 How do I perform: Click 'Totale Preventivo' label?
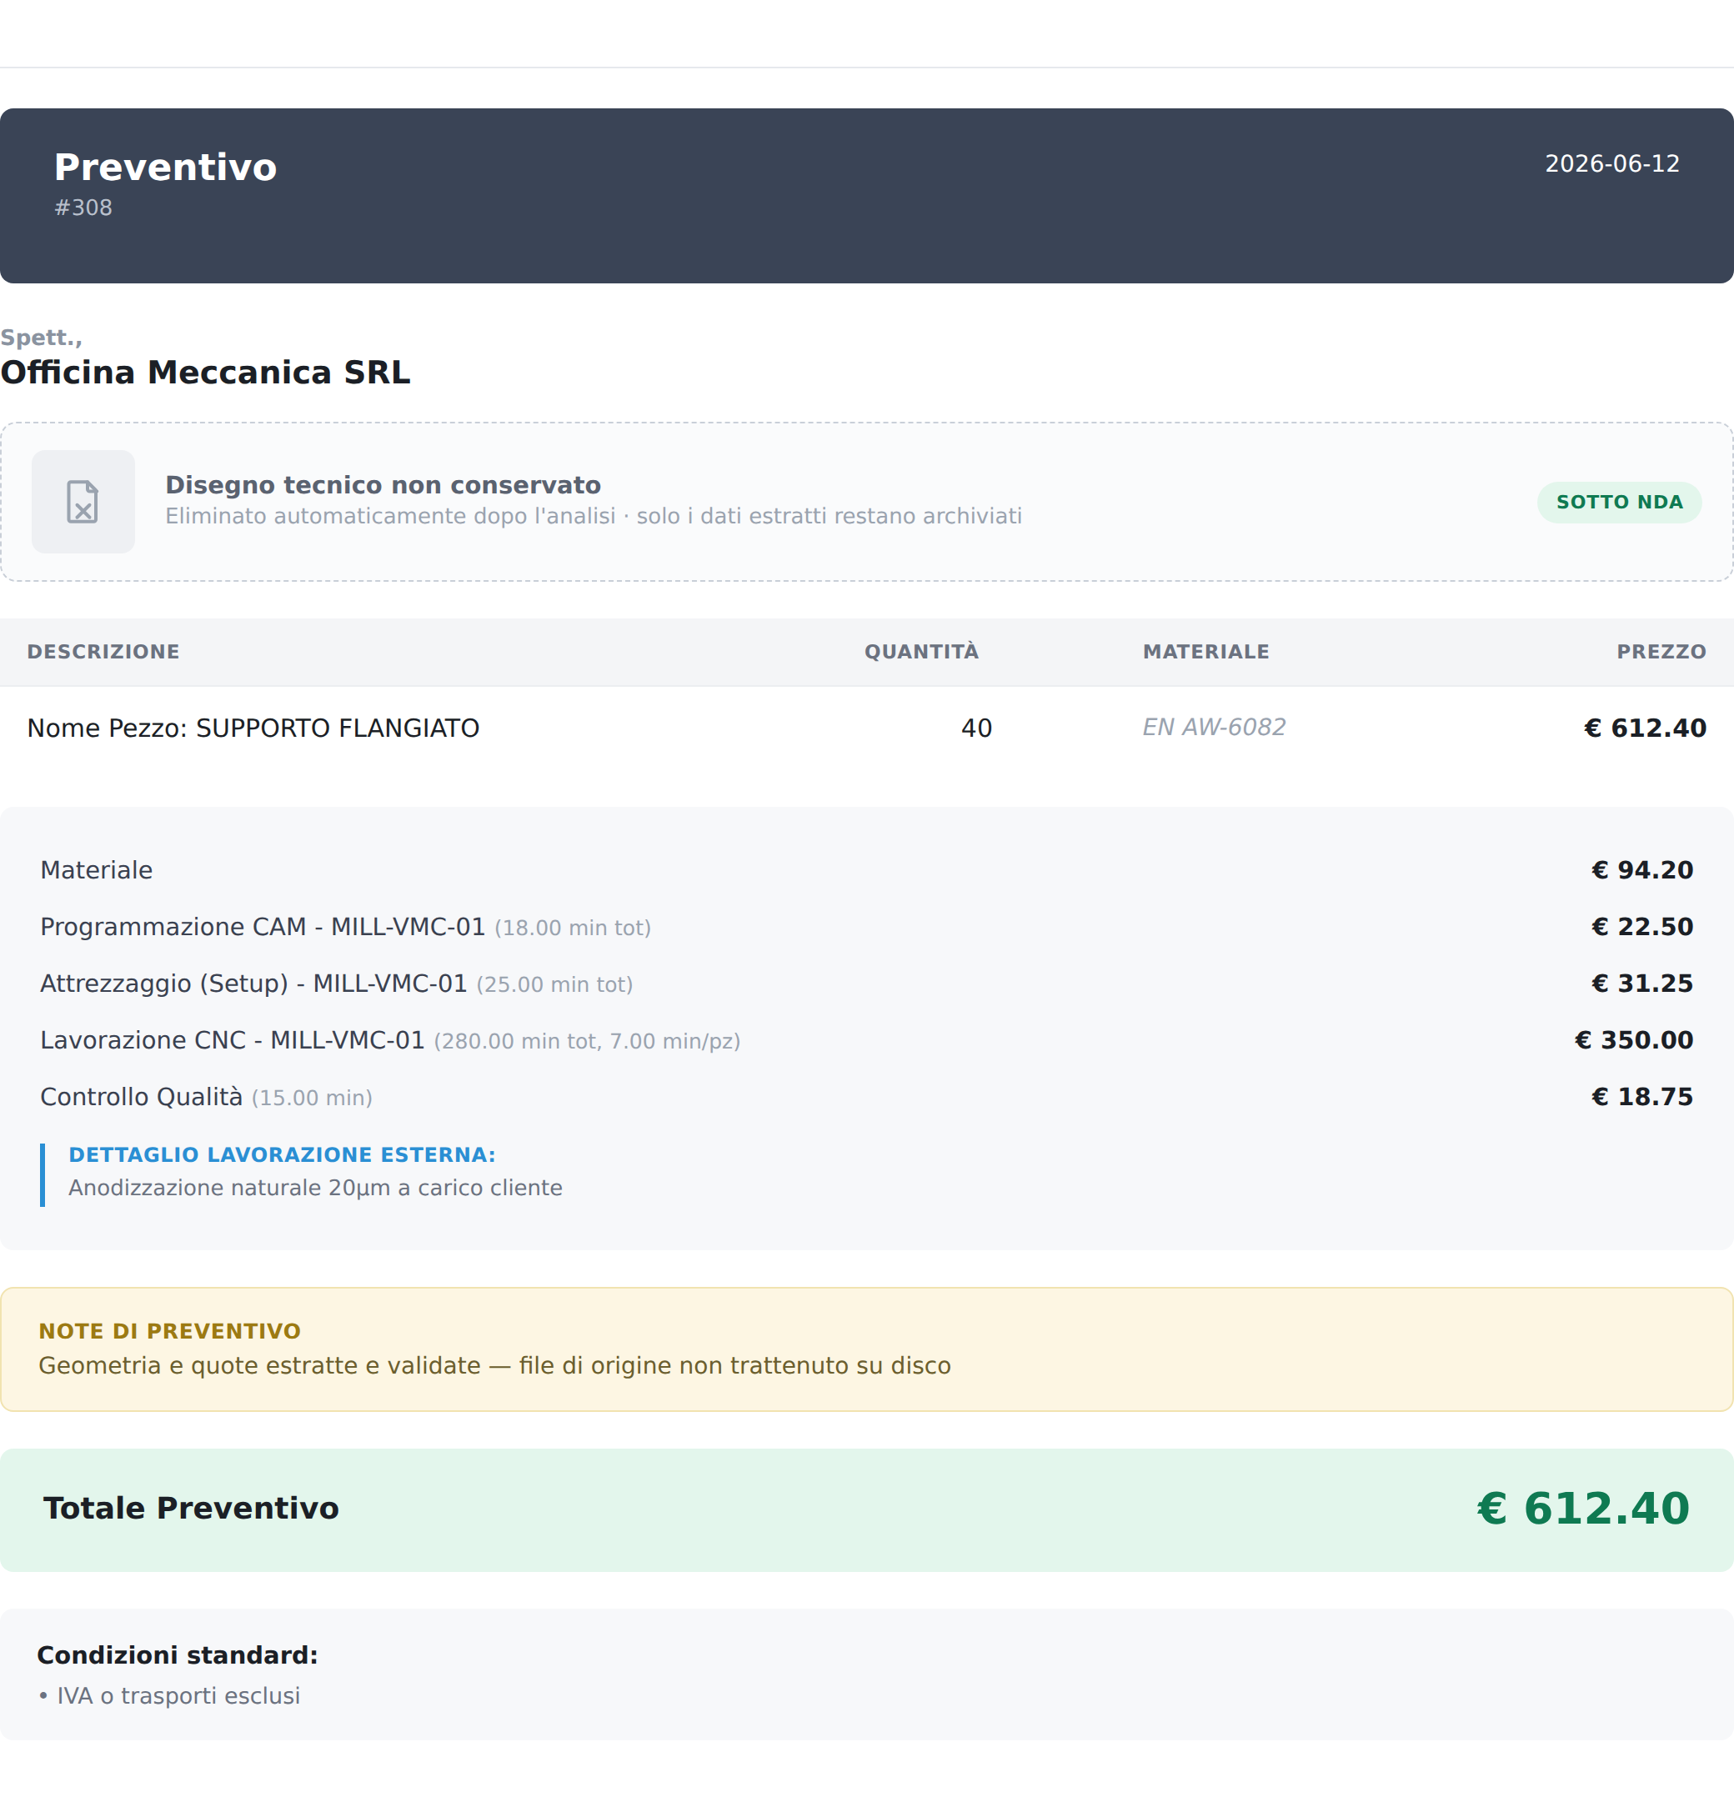pos(191,1509)
